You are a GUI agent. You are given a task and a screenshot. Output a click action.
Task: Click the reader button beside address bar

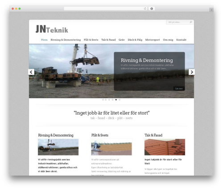(152, 8)
